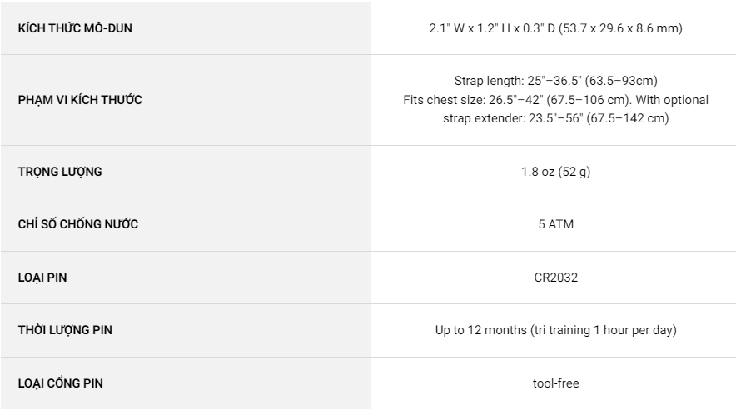Select the "(63.5–93cm)" strap measurement
The height and width of the screenshot is (410, 736).
point(621,81)
